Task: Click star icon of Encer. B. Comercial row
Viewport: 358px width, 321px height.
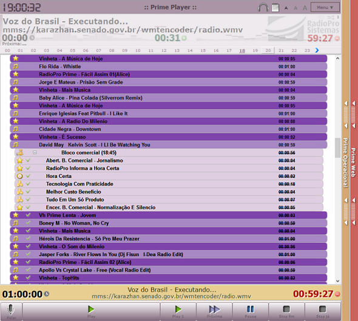Action: [x=20, y=208]
